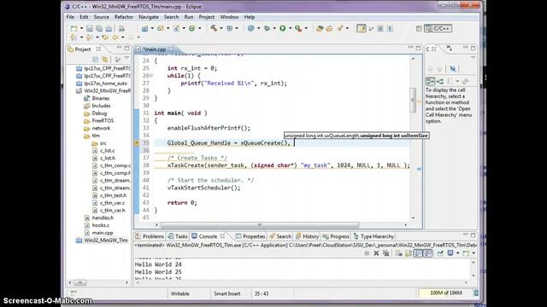Click the editor horizontal scrollbar
This screenshot has width=547, height=307.
pyautogui.click(x=260, y=225)
